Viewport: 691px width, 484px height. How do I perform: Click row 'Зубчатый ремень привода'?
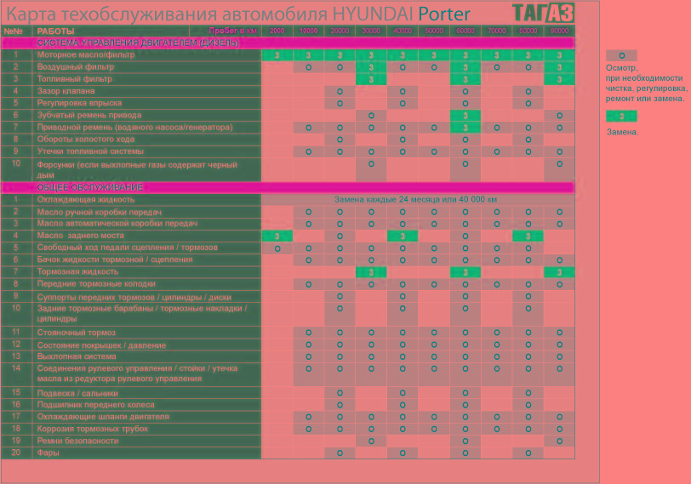pyautogui.click(x=288, y=116)
